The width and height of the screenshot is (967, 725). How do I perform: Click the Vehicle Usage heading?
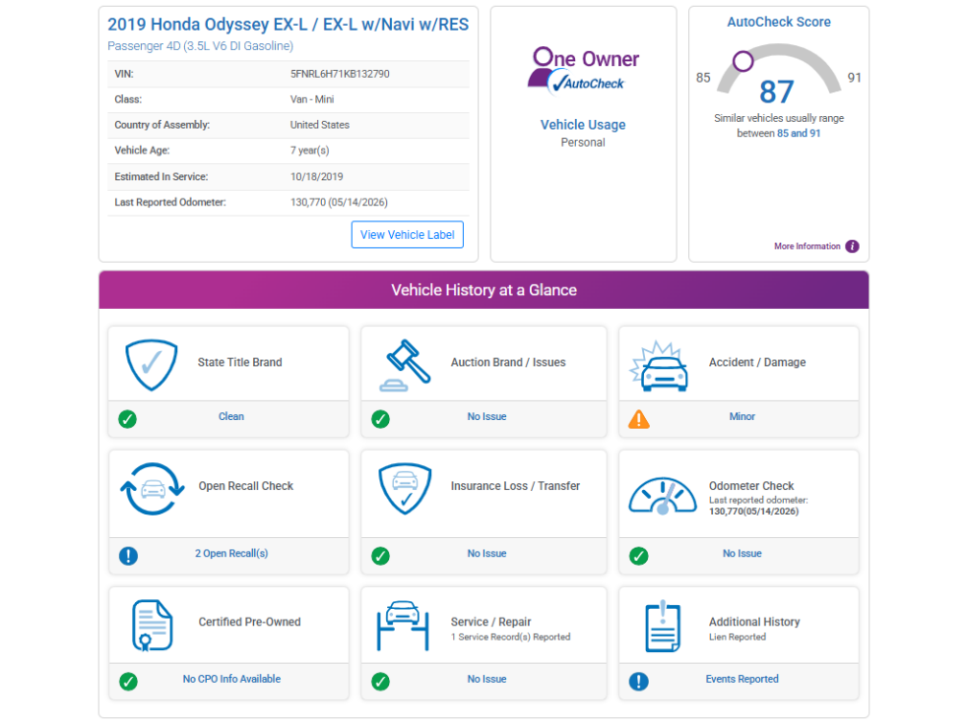click(x=583, y=124)
